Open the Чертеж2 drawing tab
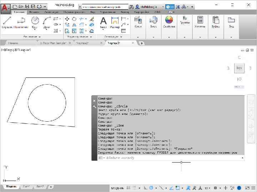This screenshot has width=257, height=192. (x=82, y=43)
